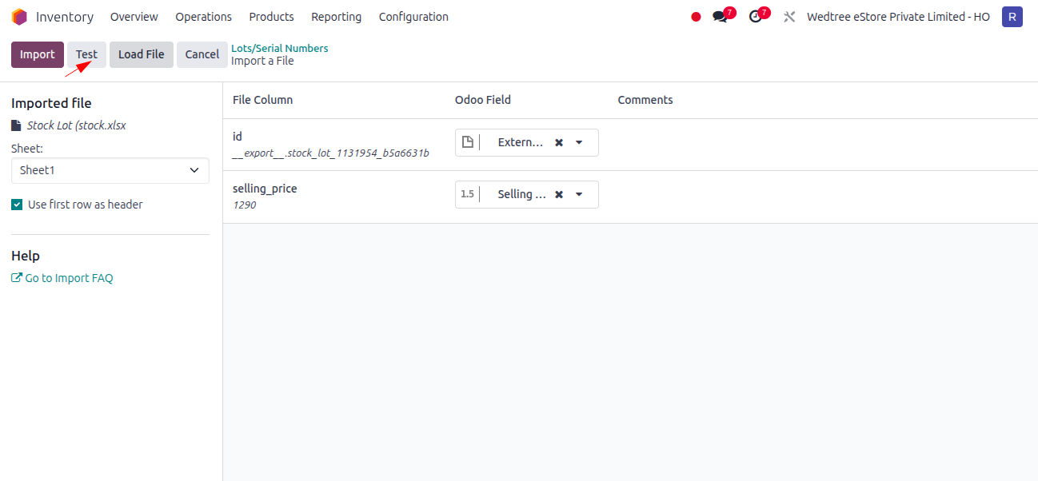Open Lots/Serial Numbers breadcrumb link
This screenshot has height=481, width=1038.
click(279, 48)
